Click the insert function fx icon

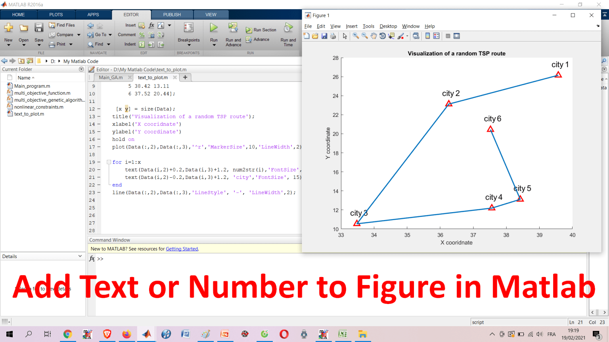coord(151,25)
